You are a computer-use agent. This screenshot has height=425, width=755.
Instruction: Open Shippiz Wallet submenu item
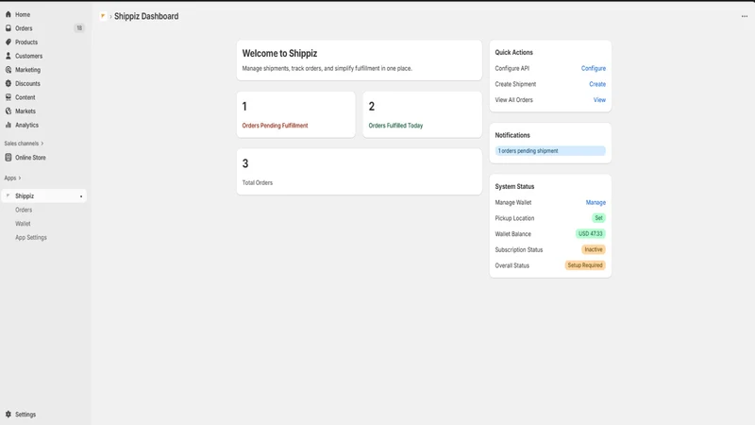(23, 224)
